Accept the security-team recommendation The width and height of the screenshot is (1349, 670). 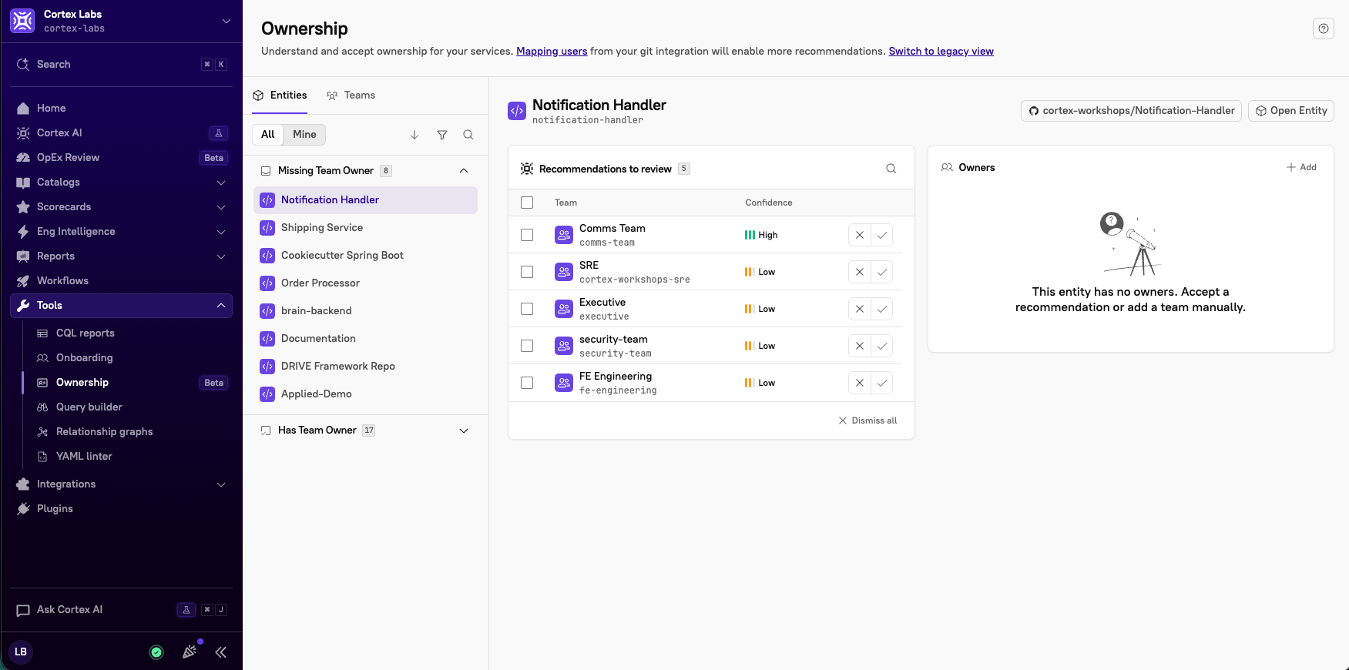pos(882,346)
